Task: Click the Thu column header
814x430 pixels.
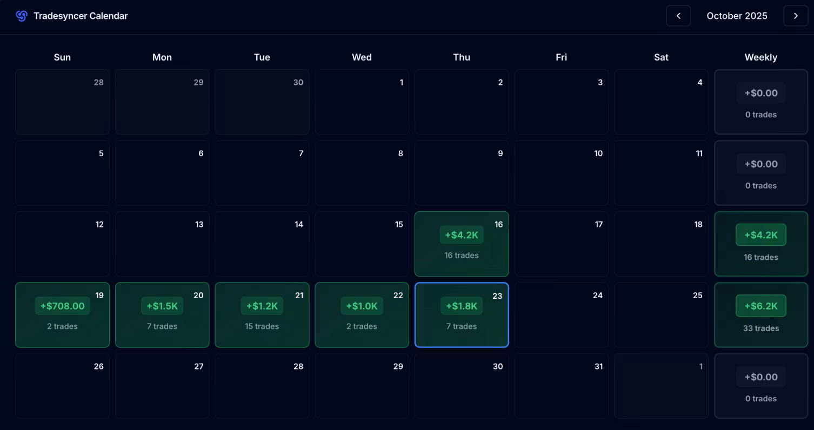Action: coord(461,57)
